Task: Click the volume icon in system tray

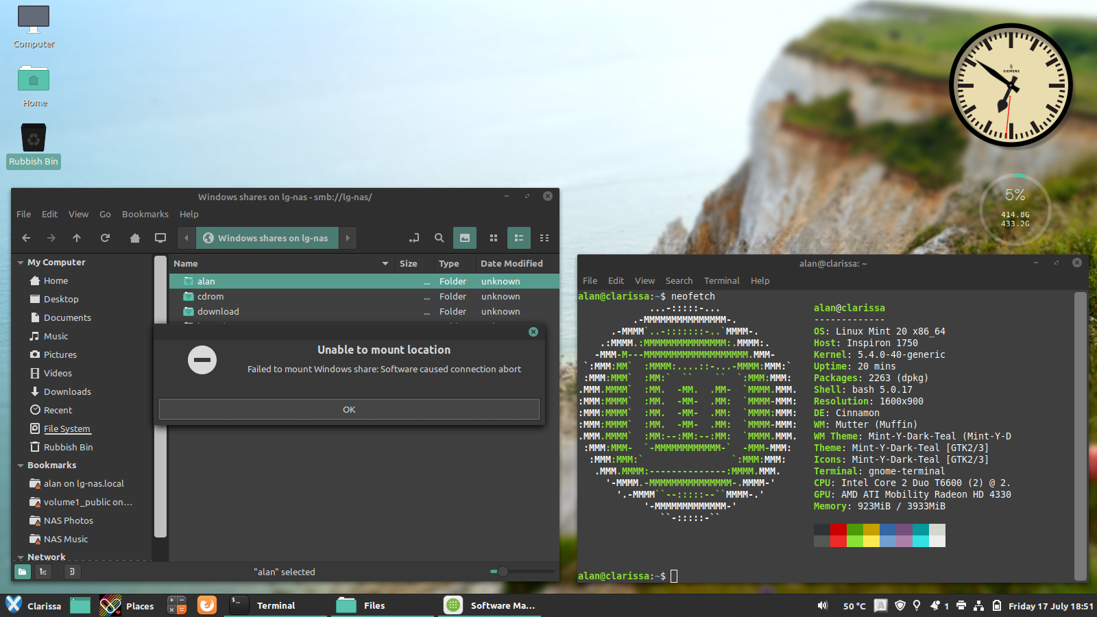Action: (x=821, y=605)
